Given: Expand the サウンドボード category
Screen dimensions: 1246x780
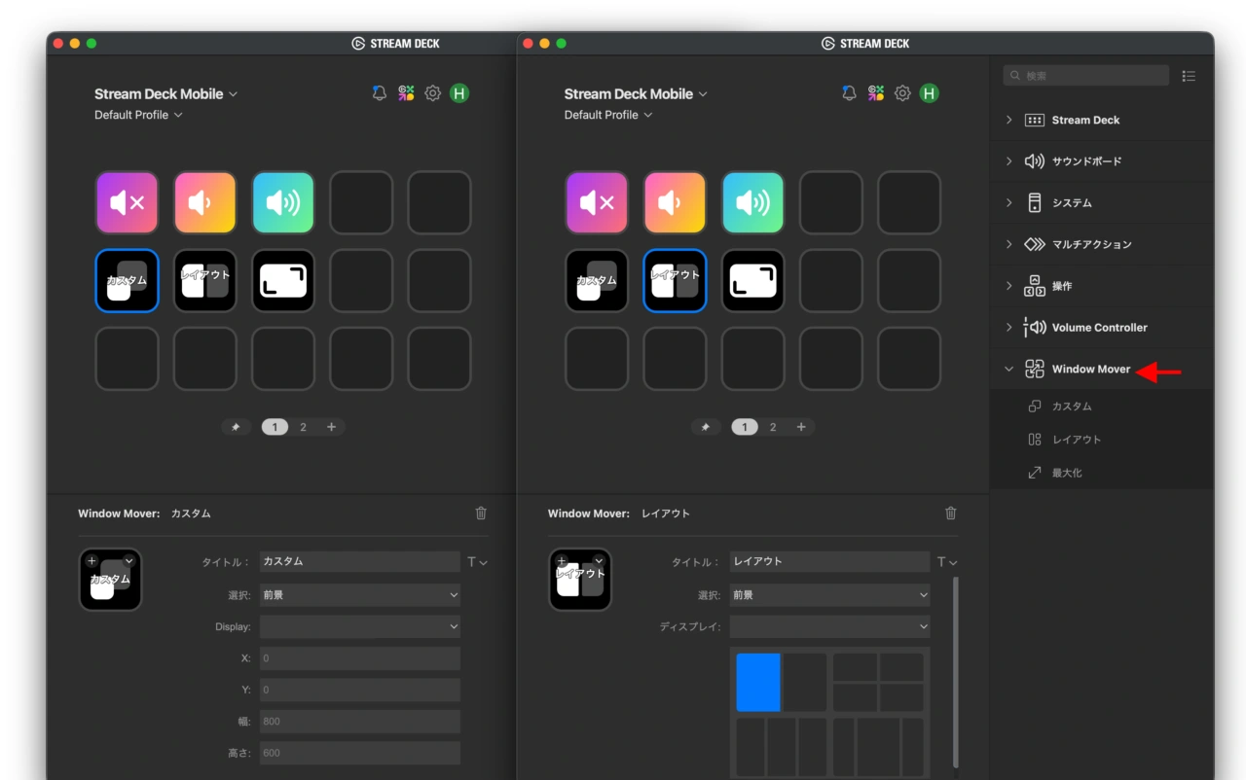Looking at the screenshot, I should pyautogui.click(x=1008, y=160).
